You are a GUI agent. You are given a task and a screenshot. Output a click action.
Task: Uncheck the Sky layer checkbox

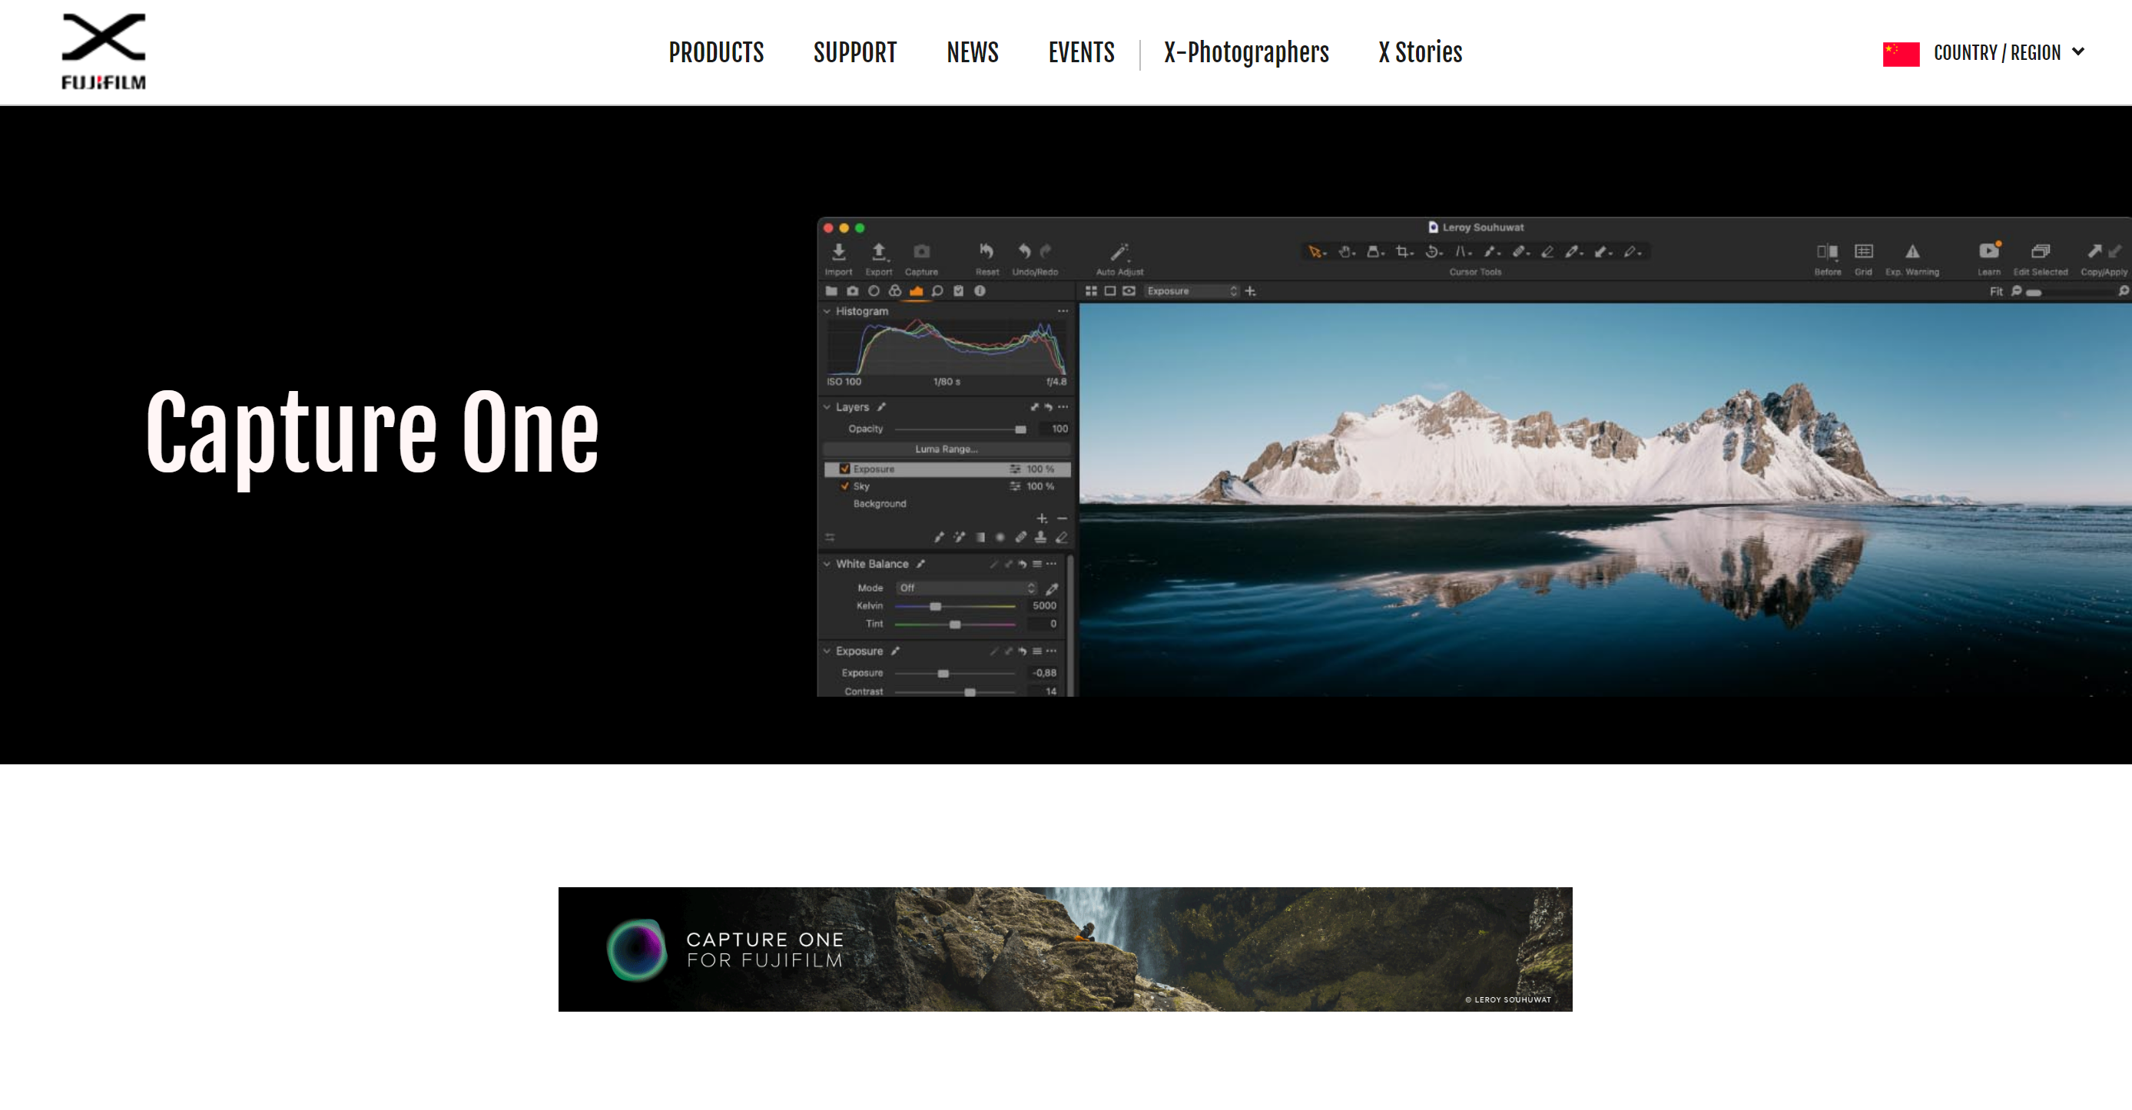pyautogui.click(x=844, y=487)
